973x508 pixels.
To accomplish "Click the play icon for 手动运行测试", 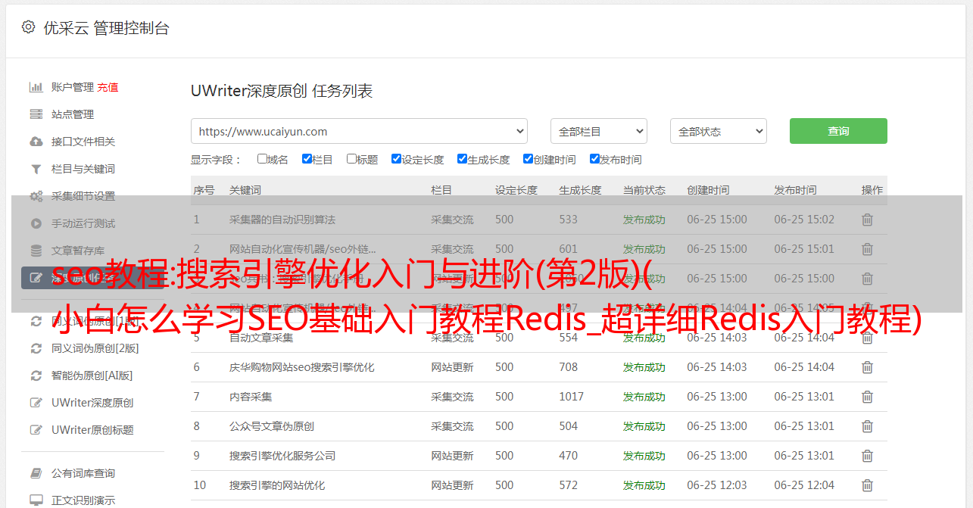I will tap(36, 223).
